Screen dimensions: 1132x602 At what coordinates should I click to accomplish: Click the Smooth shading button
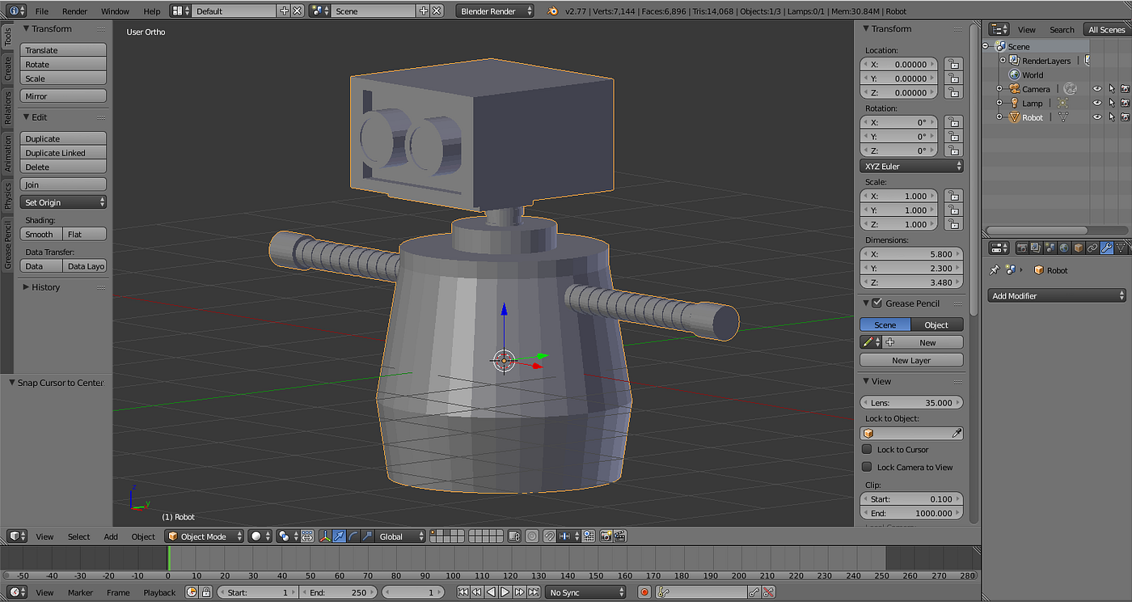(x=41, y=235)
